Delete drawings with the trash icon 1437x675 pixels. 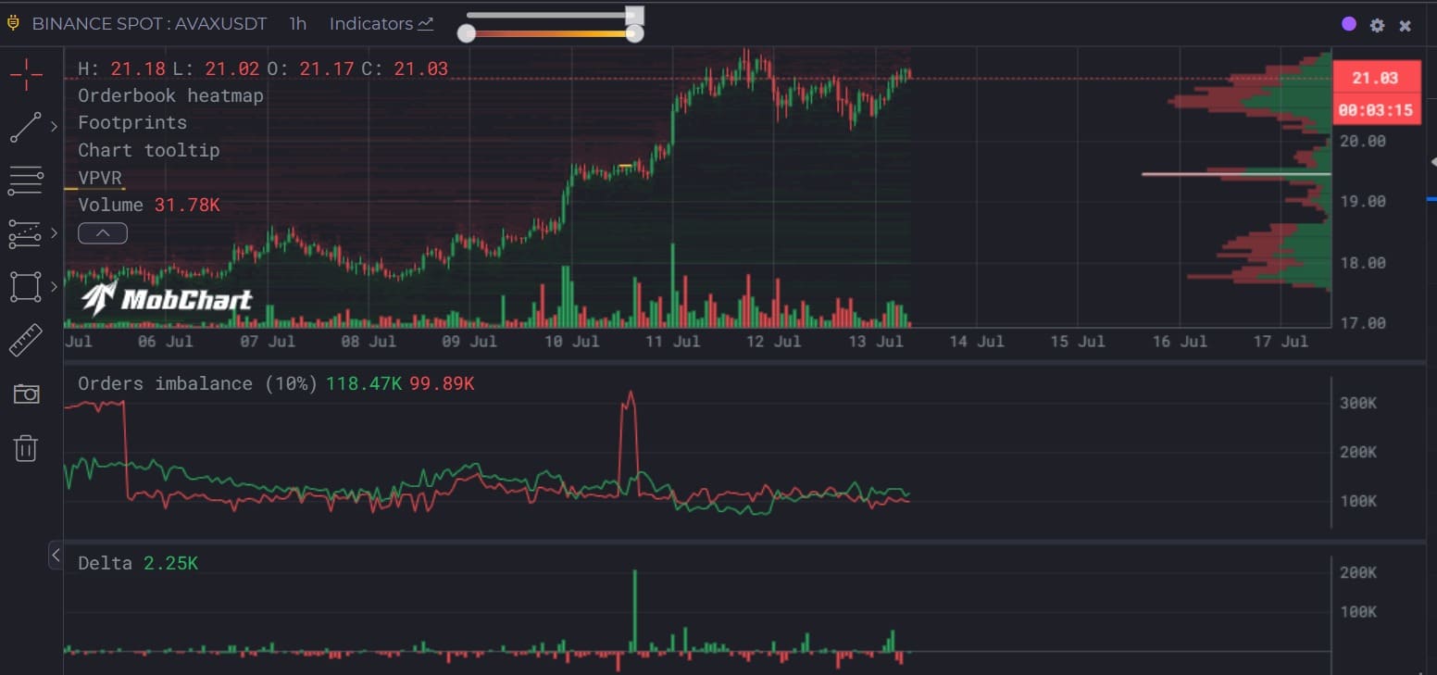click(26, 448)
